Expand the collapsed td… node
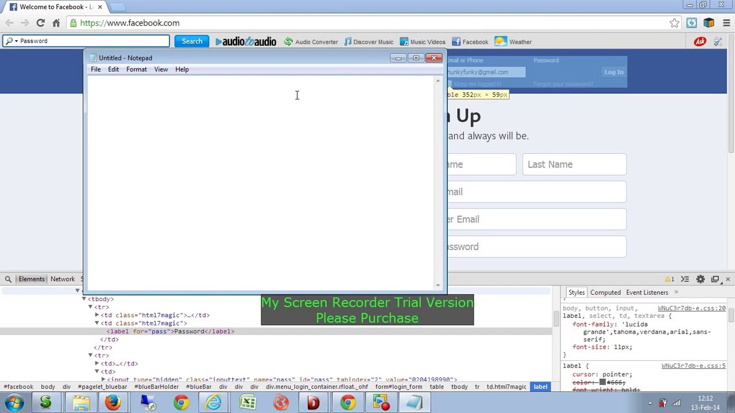Image resolution: width=735 pixels, height=413 pixels. point(97,363)
